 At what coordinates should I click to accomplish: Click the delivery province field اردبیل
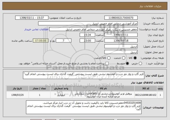pyautogui.click(x=121, y=46)
